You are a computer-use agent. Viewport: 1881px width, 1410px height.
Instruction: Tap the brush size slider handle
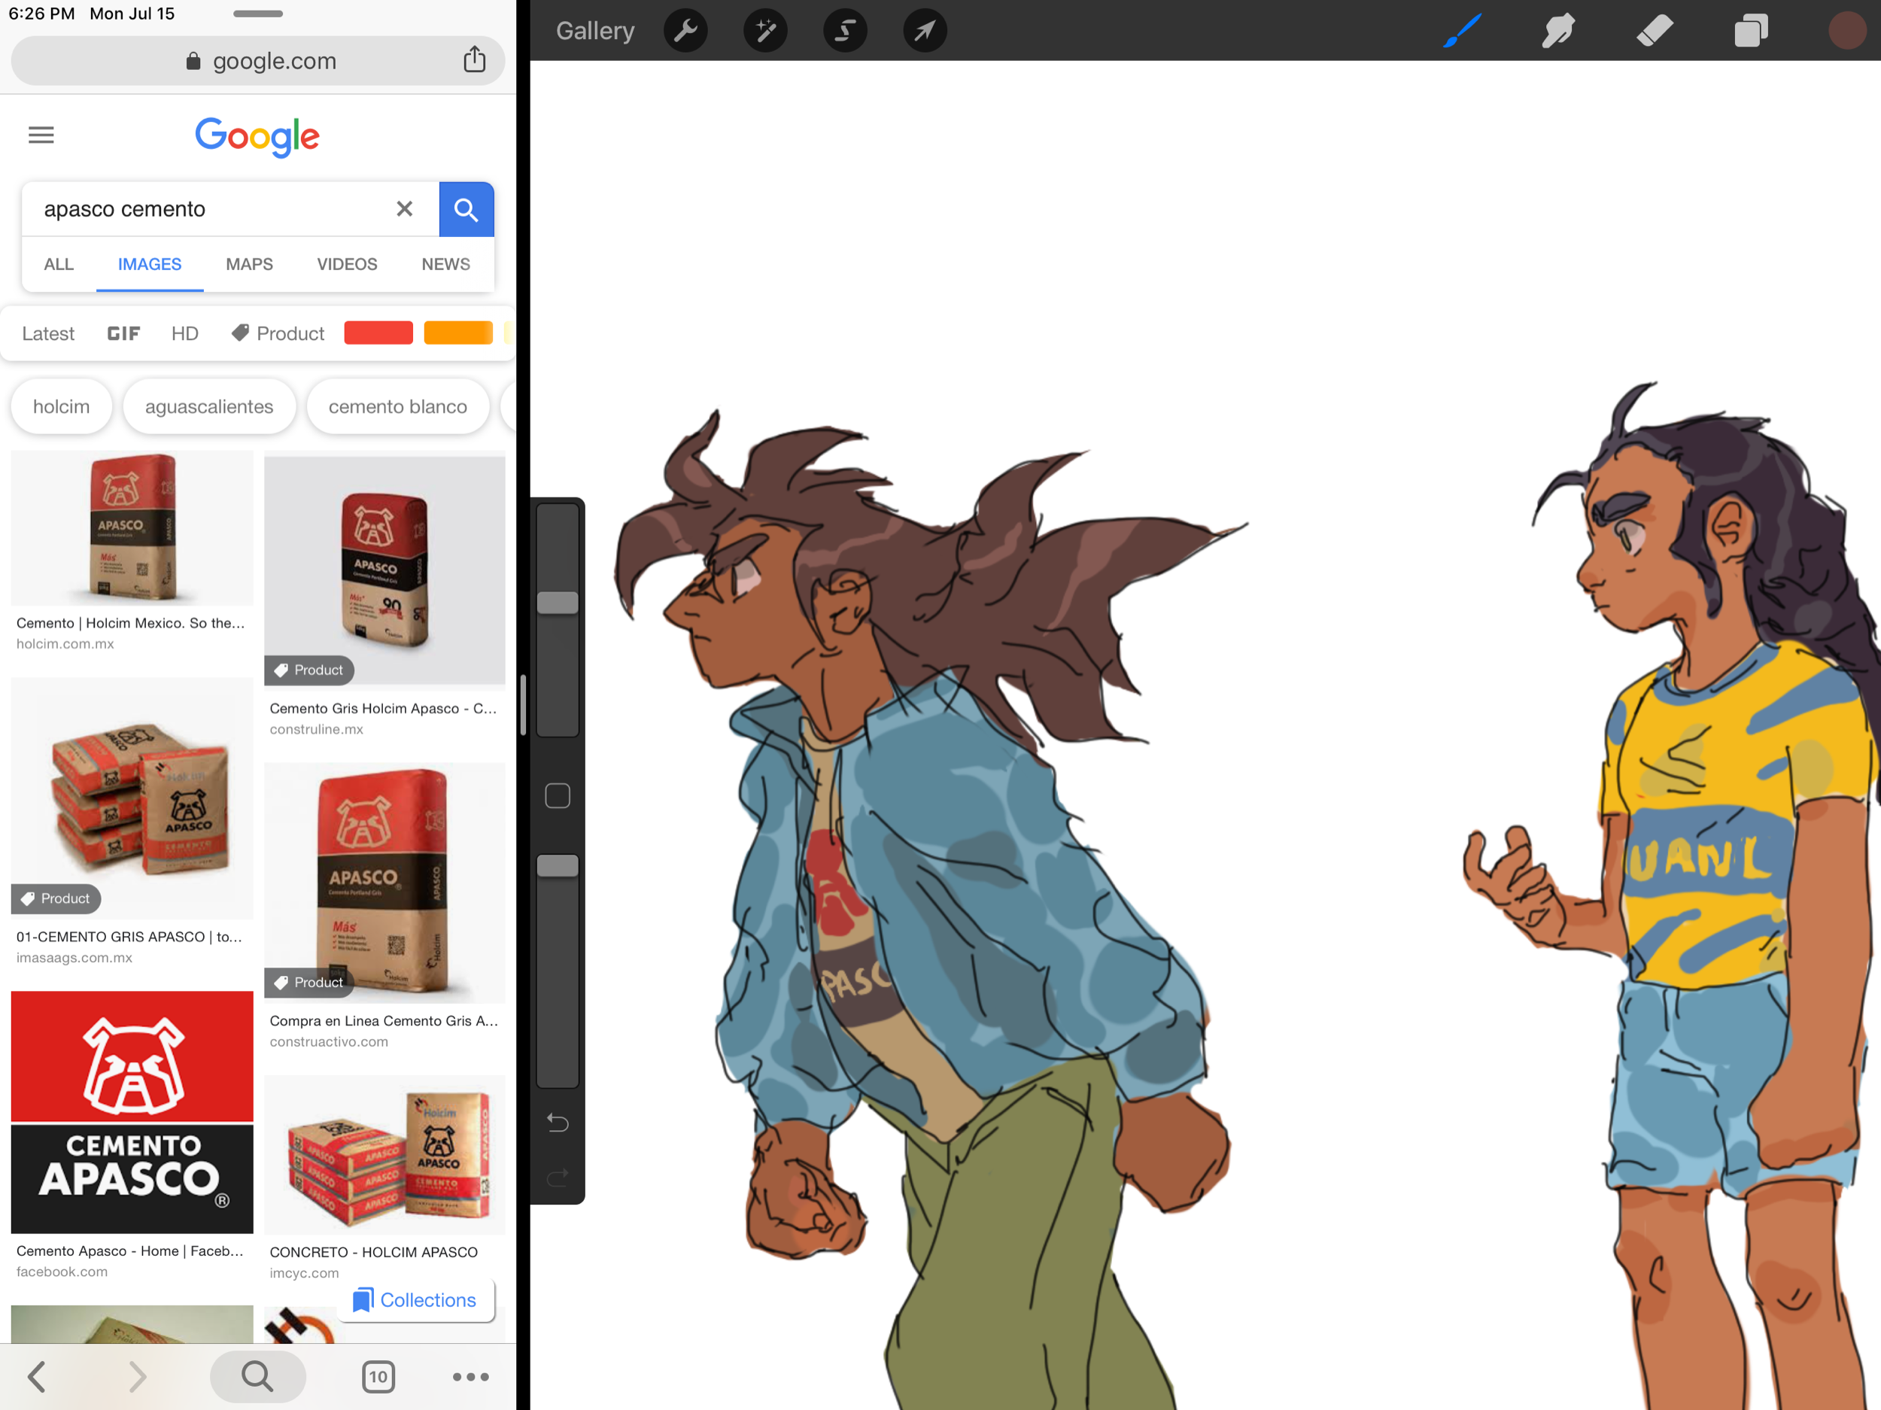click(558, 603)
